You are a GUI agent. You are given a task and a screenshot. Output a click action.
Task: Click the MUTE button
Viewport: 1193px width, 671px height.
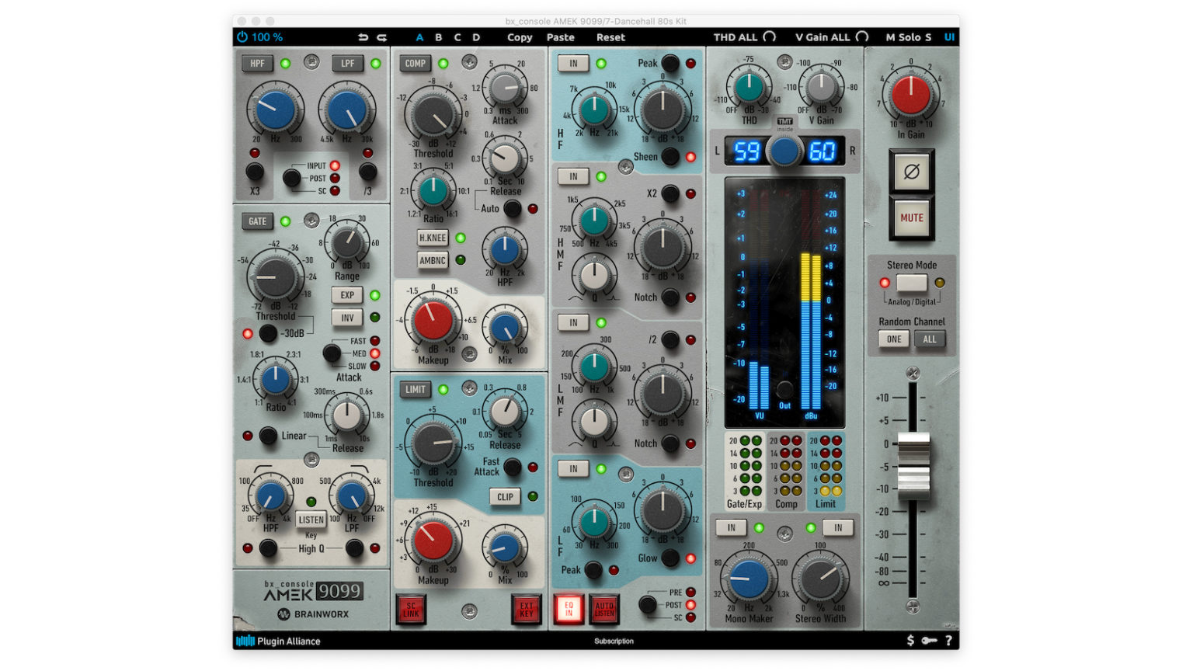click(x=911, y=218)
